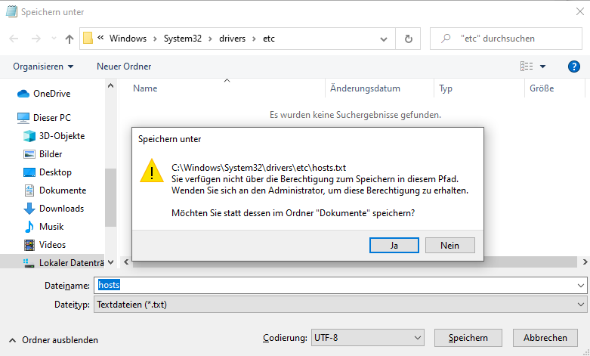
Task: Click the Downloads arrow icon
Action: 29,209
